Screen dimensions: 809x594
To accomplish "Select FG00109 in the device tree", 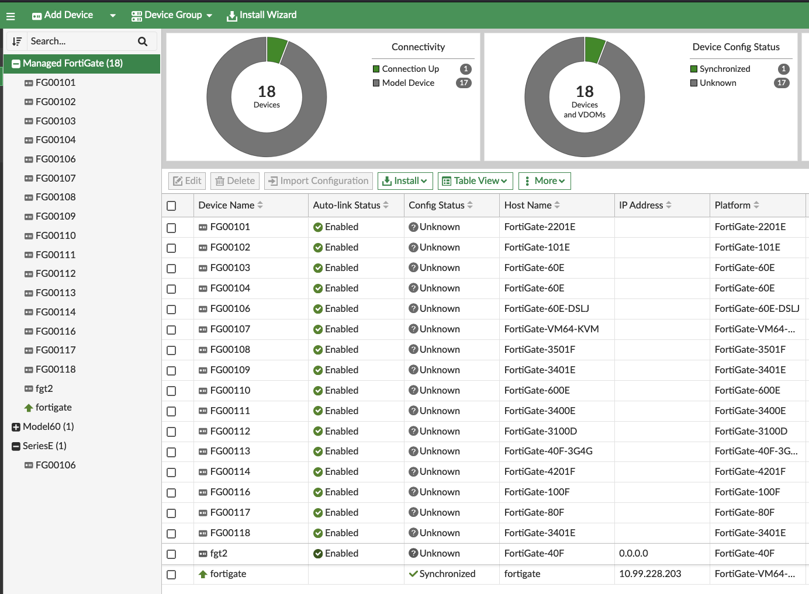I will (56, 216).
